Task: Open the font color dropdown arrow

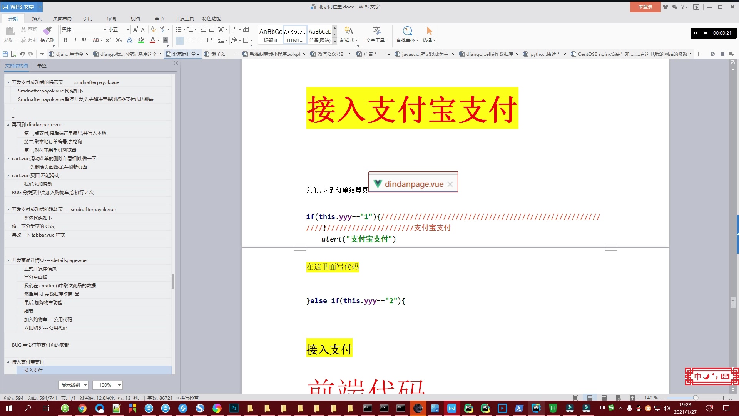Action: [x=158, y=40]
